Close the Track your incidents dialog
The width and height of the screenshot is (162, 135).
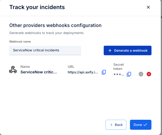148,7
